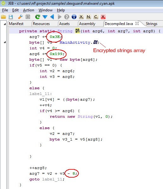Click the red X toolbar icon

[x=103, y=17]
